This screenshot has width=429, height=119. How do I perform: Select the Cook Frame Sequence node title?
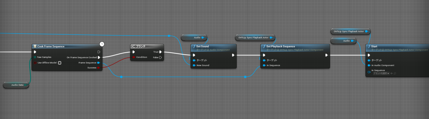(x=51, y=46)
